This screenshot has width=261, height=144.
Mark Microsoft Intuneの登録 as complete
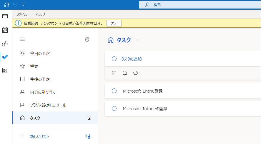(114, 108)
